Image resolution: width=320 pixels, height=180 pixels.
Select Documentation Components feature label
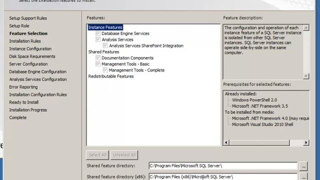click(127, 58)
